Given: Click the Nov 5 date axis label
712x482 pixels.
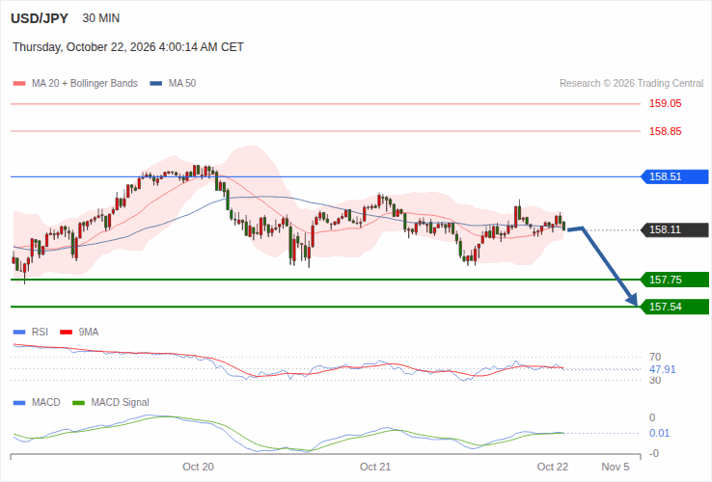Looking at the screenshot, I should point(616,467).
